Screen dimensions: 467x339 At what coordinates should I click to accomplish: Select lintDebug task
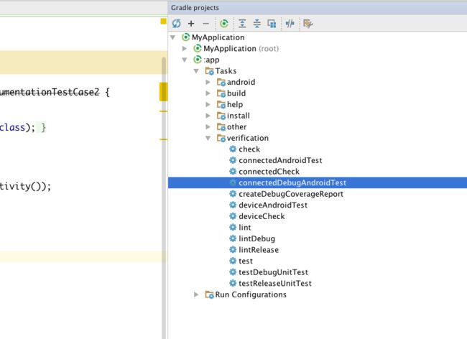tap(256, 238)
